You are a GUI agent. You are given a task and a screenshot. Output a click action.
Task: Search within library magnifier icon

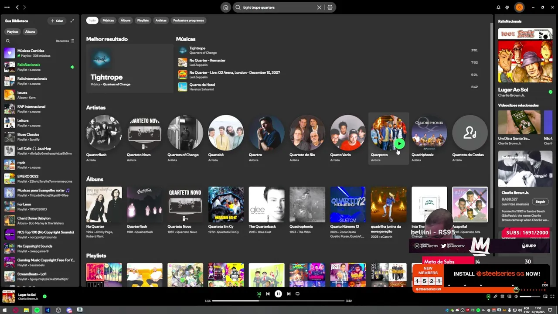8,41
